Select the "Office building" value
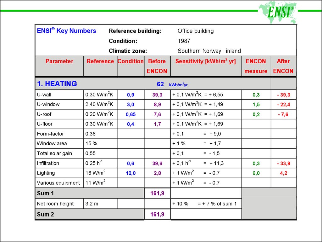 196,31
